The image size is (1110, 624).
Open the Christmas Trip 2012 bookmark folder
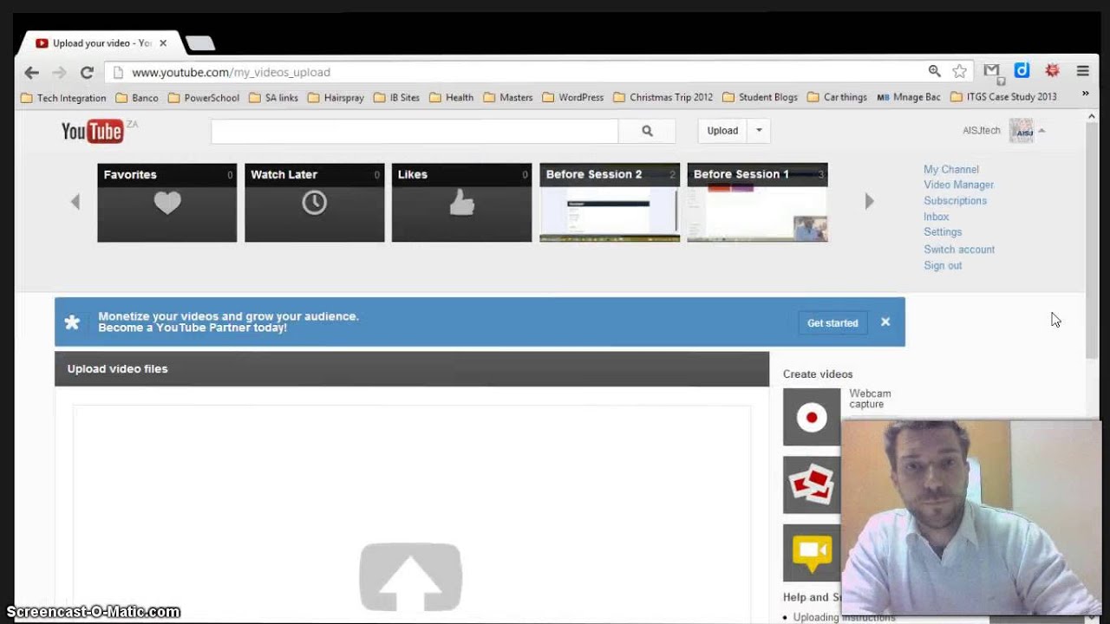point(663,98)
